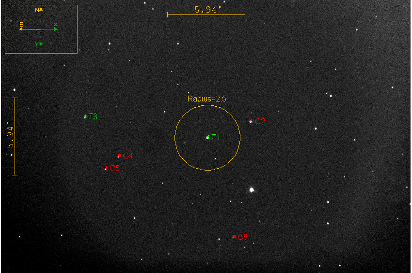Screen dimensions: 412x273
Task: Click the vertical 5.94' scale bar label
Action: pos(10,137)
